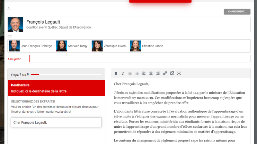Screen dimensions: 257x144
Task: Insert a numbered list
Action: coord(137,73)
